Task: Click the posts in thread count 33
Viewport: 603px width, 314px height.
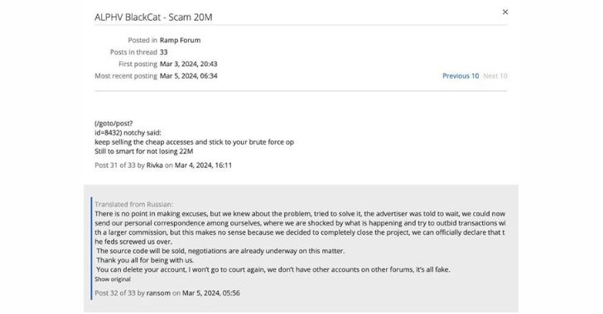Action: tap(163, 52)
